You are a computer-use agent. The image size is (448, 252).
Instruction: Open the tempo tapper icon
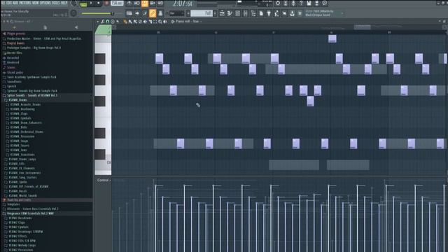click(276, 13)
